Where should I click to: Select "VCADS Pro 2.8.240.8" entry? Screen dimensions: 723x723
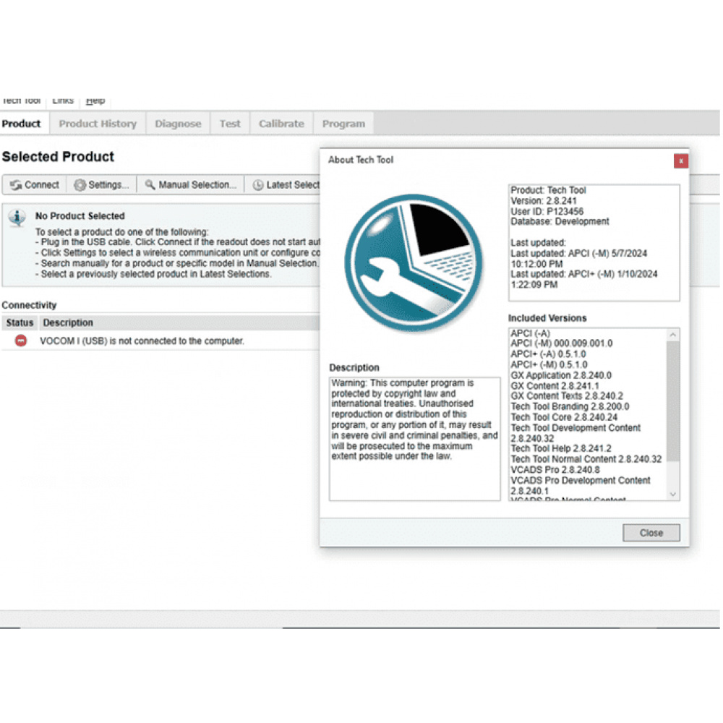[x=555, y=470]
